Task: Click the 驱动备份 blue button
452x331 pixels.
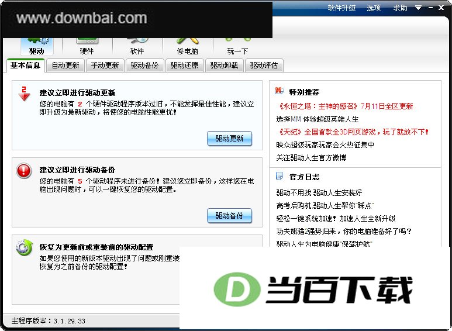Action: tap(229, 216)
